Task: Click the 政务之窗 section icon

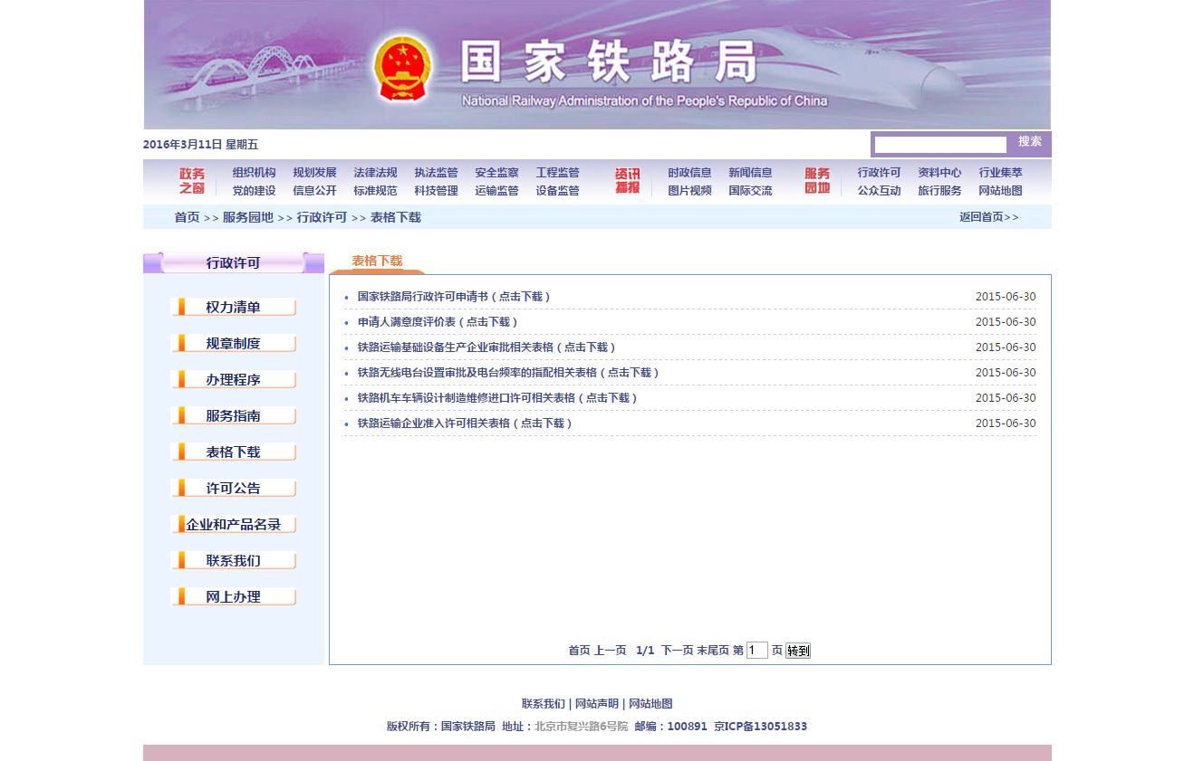Action: coord(191,181)
